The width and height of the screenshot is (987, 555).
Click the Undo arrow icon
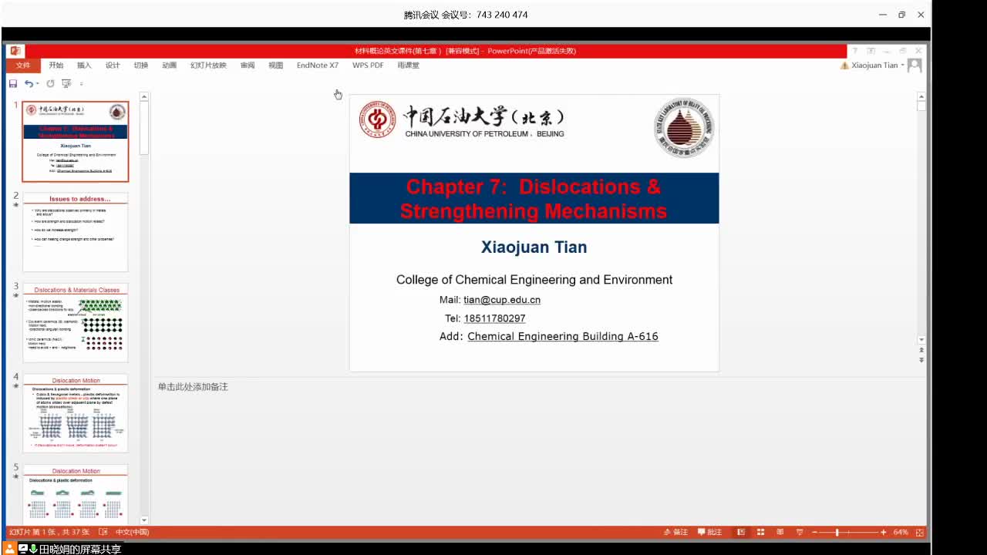[x=28, y=83]
